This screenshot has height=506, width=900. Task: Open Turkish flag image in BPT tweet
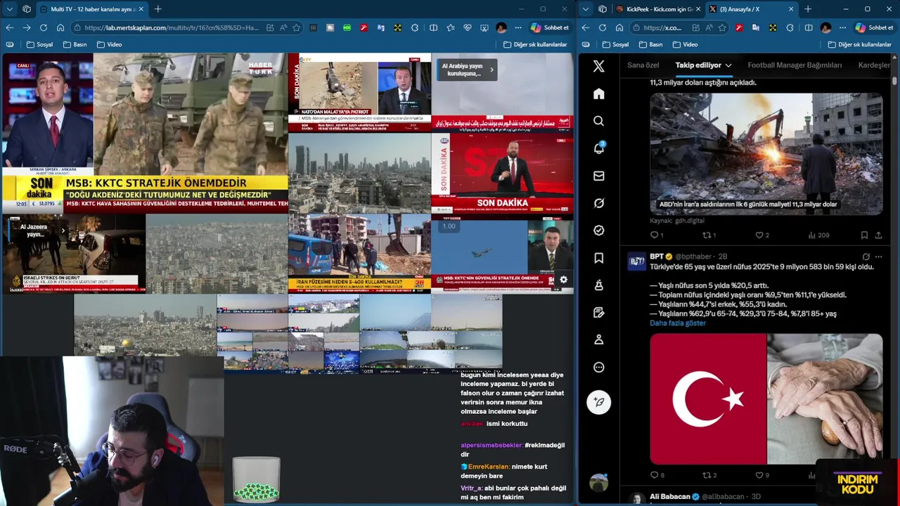tap(708, 398)
